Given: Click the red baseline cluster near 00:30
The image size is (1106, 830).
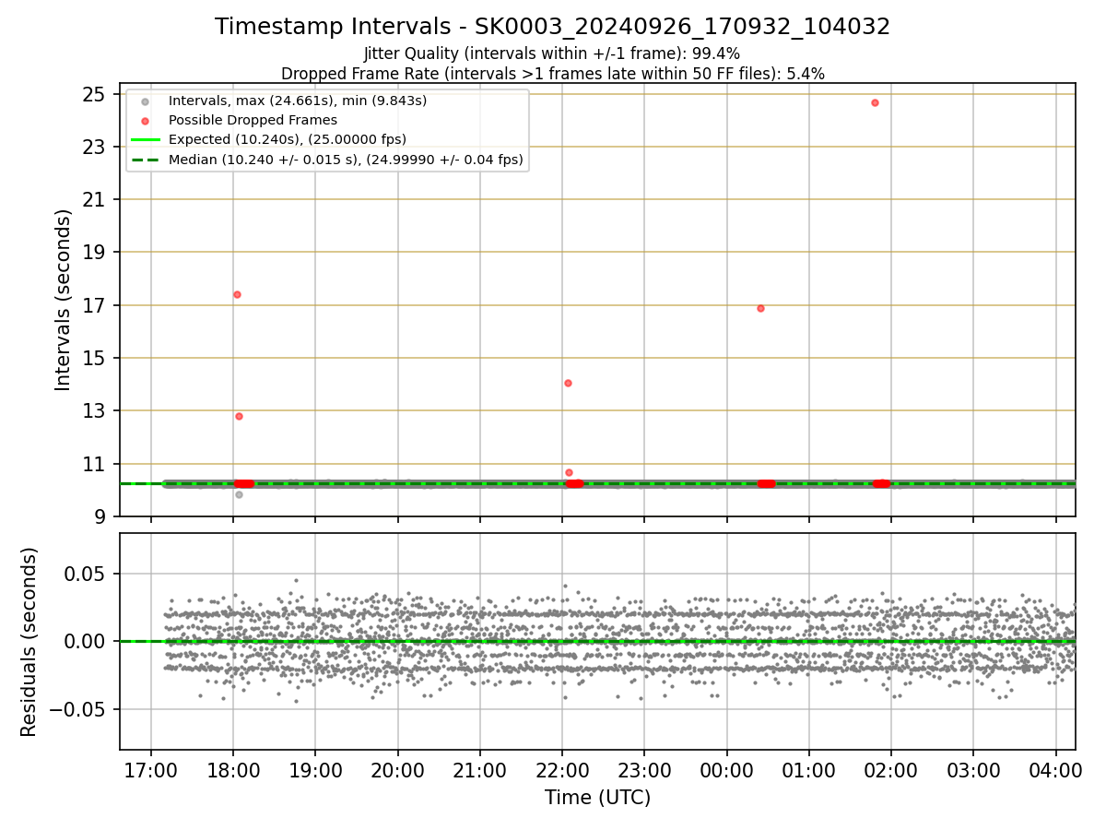Looking at the screenshot, I should [767, 483].
